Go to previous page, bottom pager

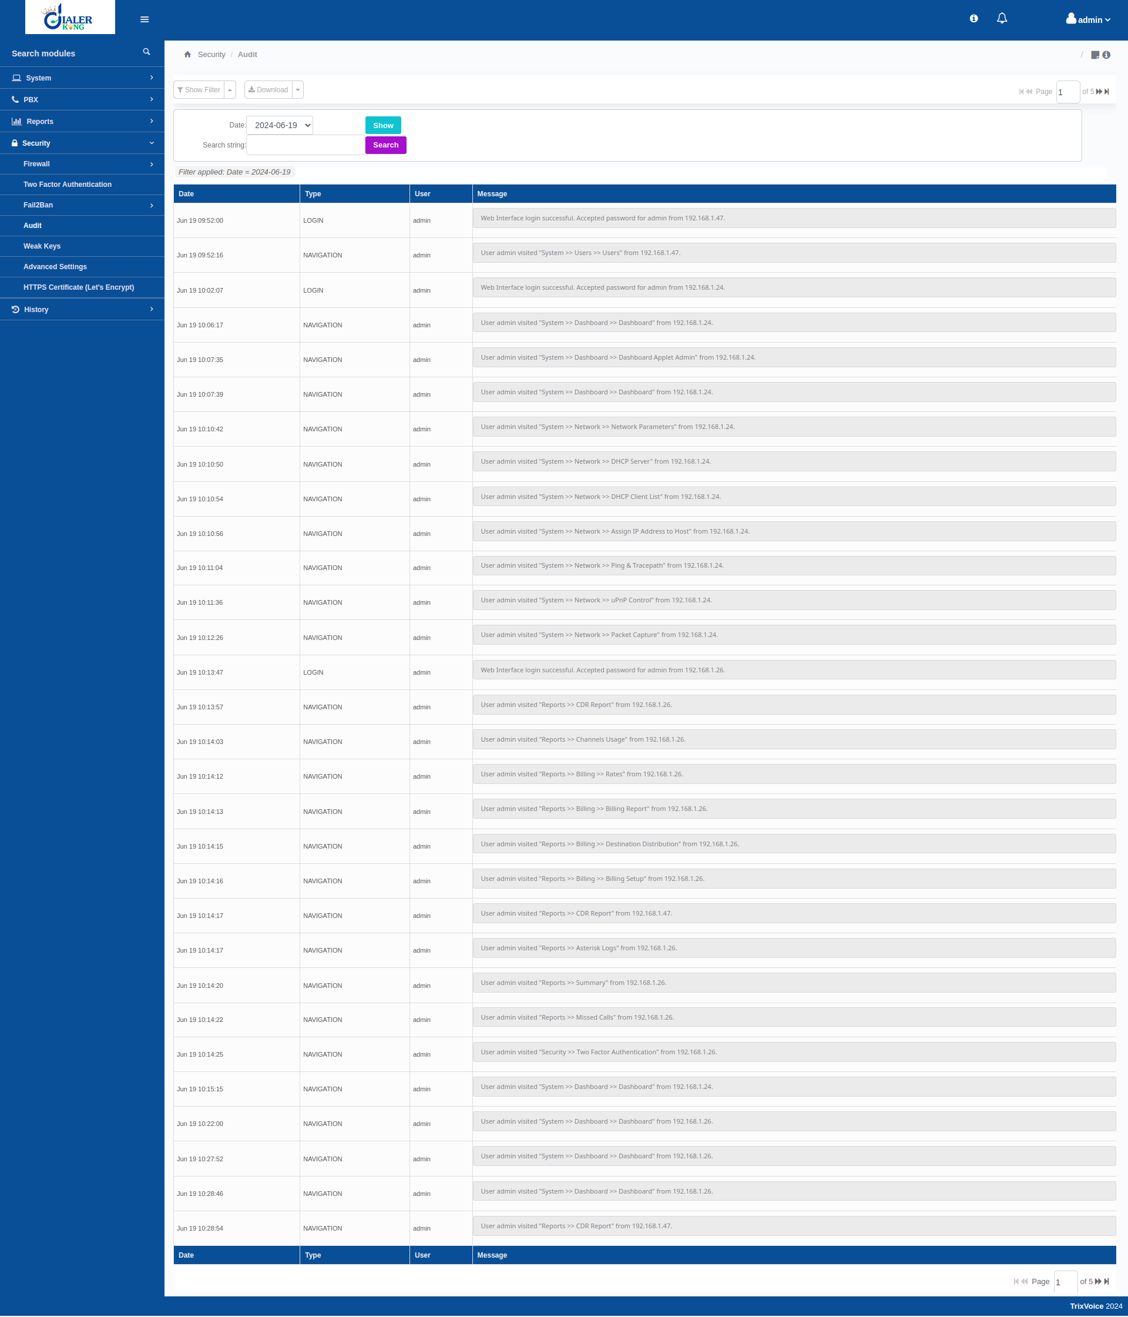click(1025, 1281)
